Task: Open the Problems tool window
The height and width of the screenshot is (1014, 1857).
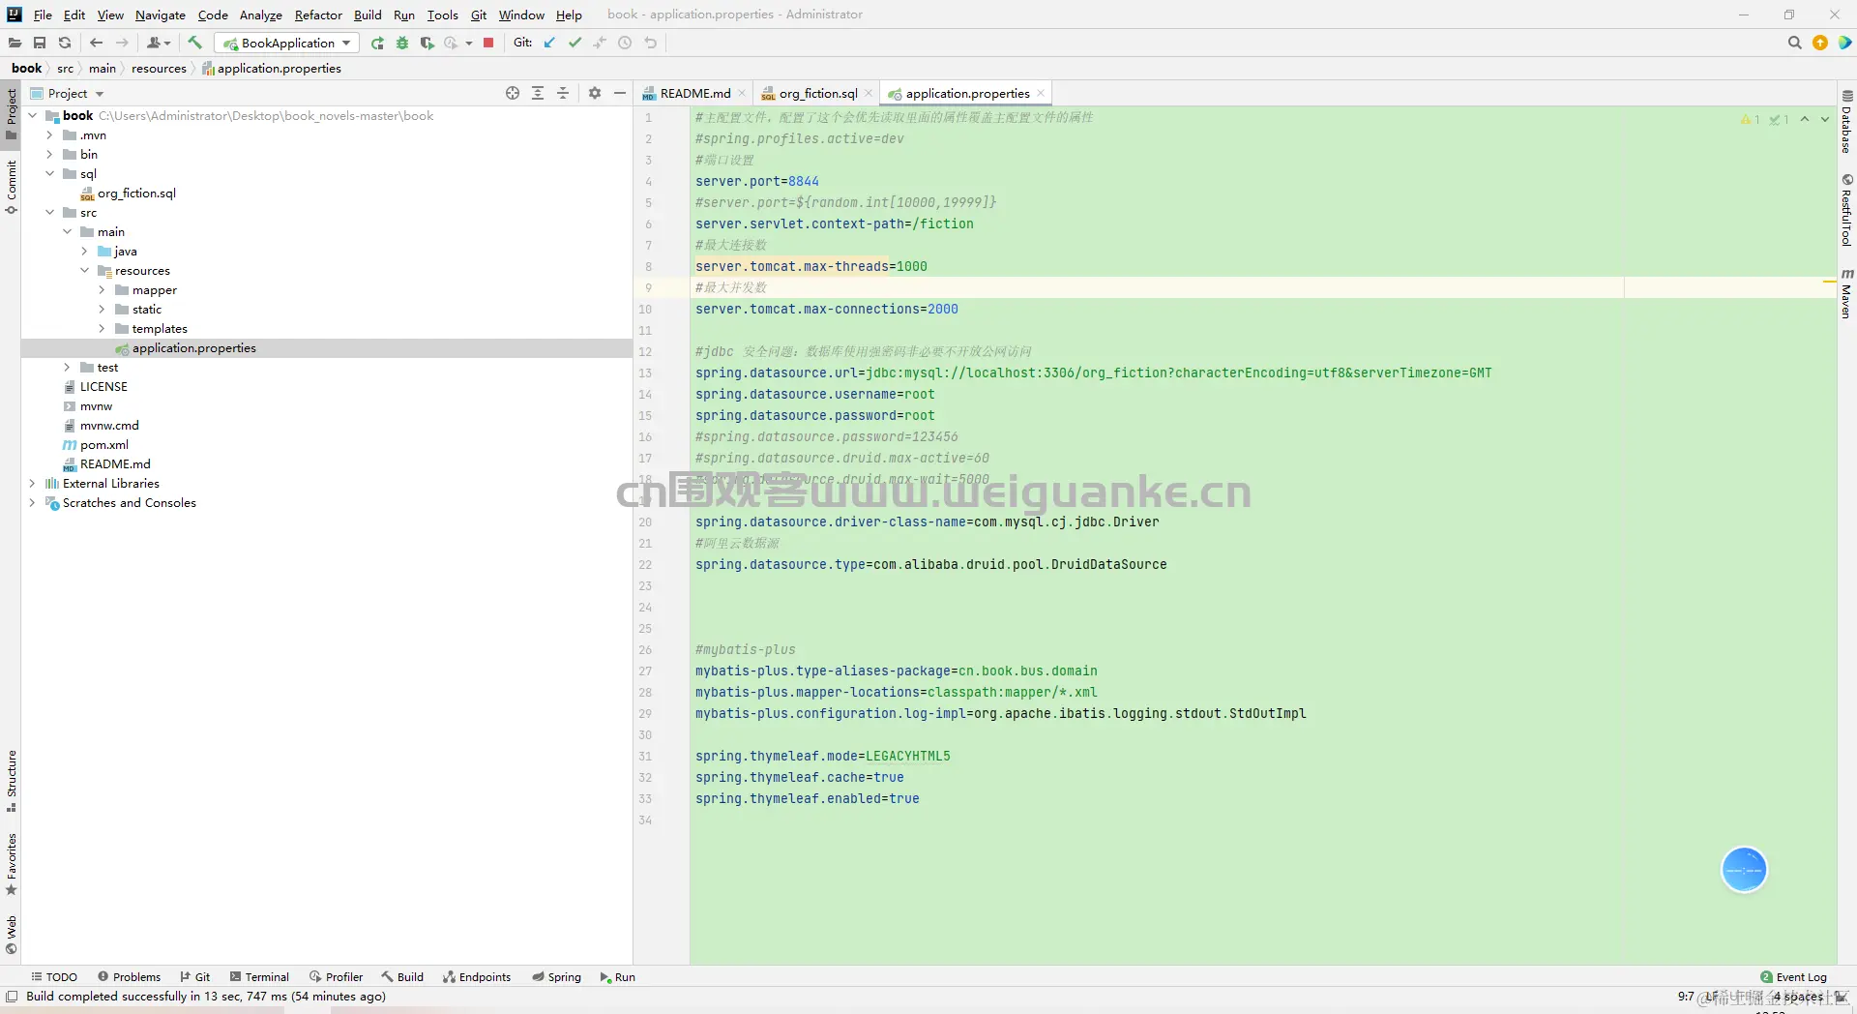Action: click(129, 977)
